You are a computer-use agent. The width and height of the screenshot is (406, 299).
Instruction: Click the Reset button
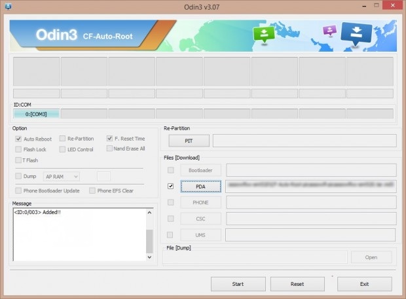297,284
